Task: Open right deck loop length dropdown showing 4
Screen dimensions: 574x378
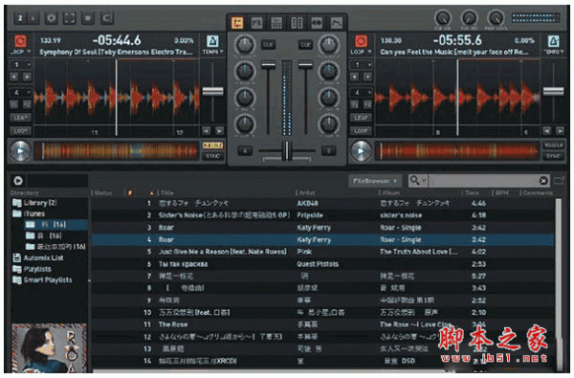Action: (x=361, y=92)
